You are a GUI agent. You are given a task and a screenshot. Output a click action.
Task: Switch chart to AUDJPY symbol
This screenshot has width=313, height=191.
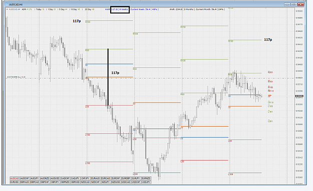pyautogui.click(x=35, y=178)
